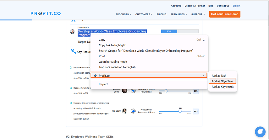The width and height of the screenshot is (269, 140).
Task: Click the Q3-2020 period label
Action: click(117, 111)
